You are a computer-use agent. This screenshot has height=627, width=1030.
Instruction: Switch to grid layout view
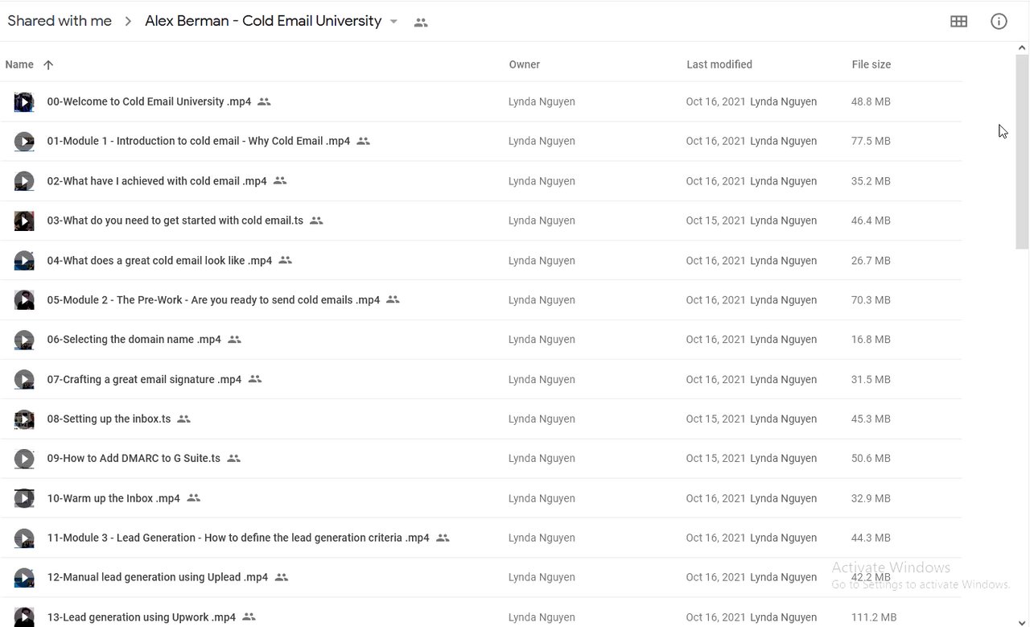coord(958,22)
